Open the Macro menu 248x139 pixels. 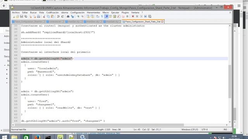coord(106,12)
